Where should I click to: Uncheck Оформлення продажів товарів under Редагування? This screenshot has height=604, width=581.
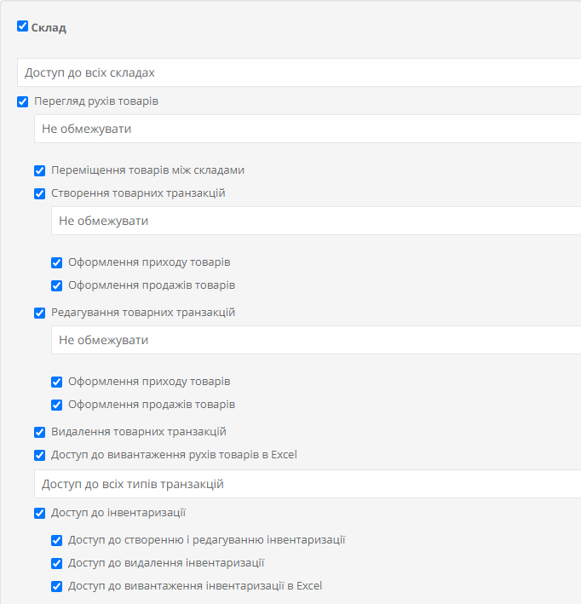pos(56,406)
